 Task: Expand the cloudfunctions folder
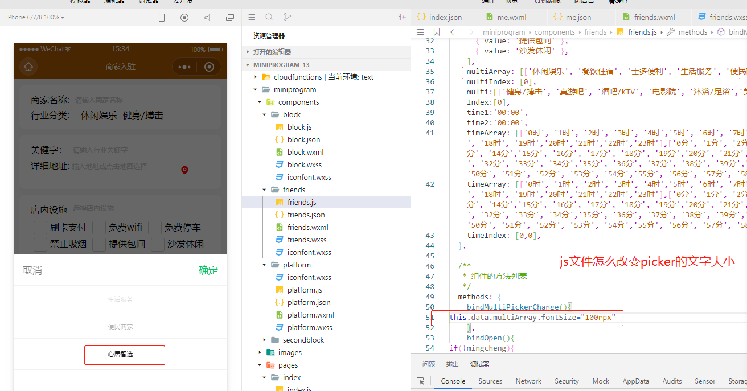[256, 77]
